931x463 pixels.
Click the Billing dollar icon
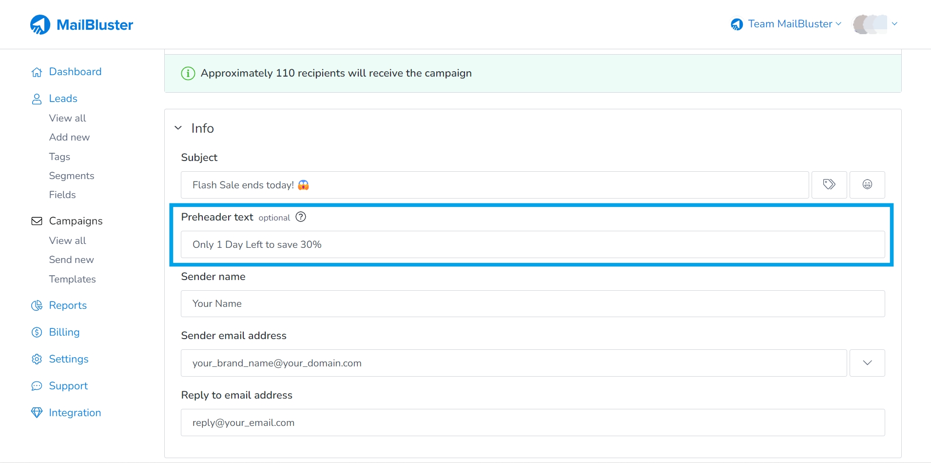[x=37, y=332]
